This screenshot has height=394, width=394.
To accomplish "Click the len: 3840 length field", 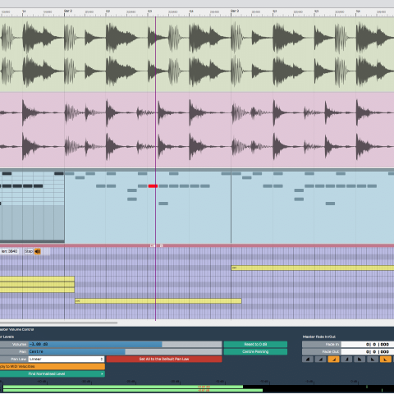I will pos(10,251).
